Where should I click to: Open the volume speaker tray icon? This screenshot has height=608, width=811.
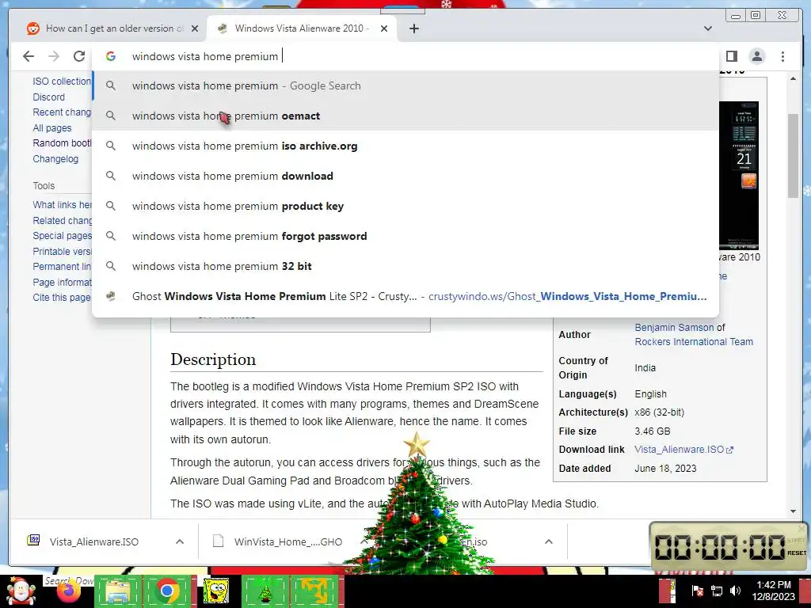point(735,591)
